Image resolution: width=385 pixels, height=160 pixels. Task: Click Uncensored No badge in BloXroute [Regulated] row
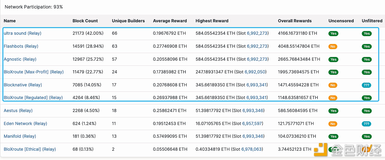pyautogui.click(x=333, y=98)
